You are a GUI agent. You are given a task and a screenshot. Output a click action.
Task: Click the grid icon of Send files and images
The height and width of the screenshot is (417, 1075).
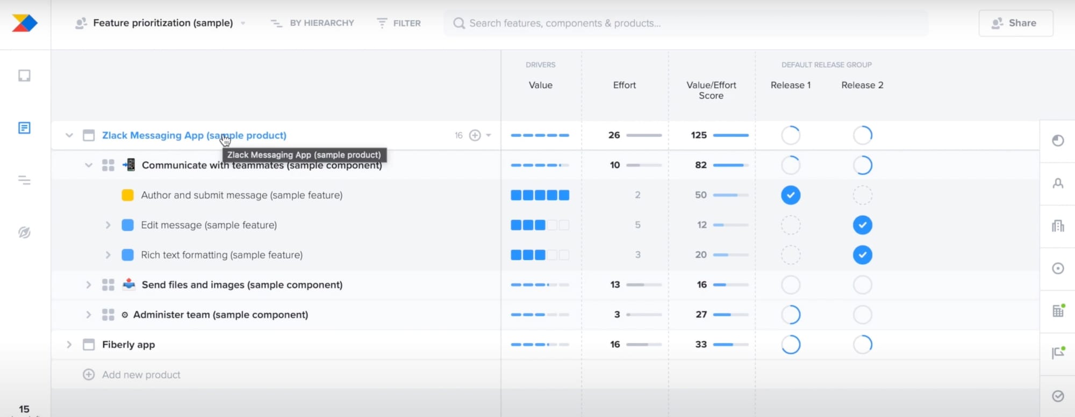pyautogui.click(x=108, y=285)
